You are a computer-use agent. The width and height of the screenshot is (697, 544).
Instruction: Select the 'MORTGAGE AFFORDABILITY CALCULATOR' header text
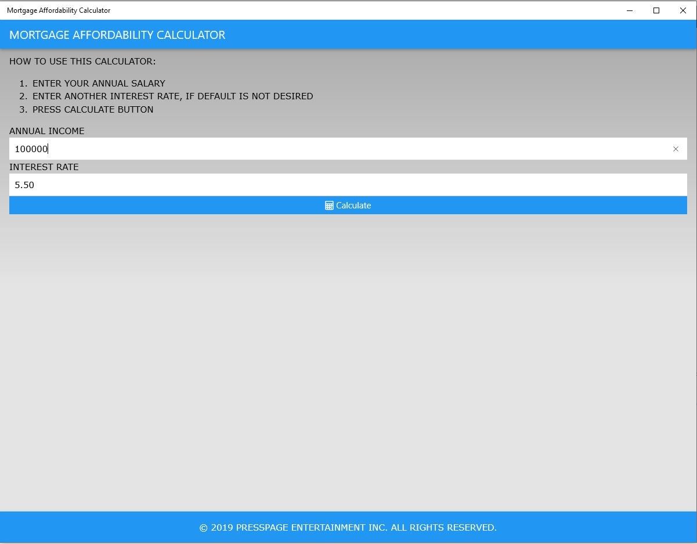pos(117,35)
